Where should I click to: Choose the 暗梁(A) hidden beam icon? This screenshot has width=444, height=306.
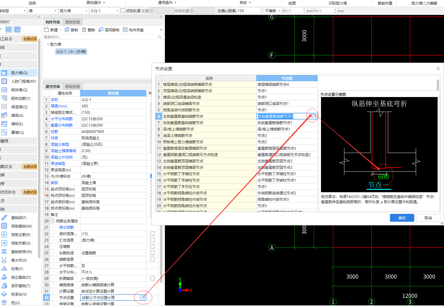pyautogui.click(x=4, y=115)
